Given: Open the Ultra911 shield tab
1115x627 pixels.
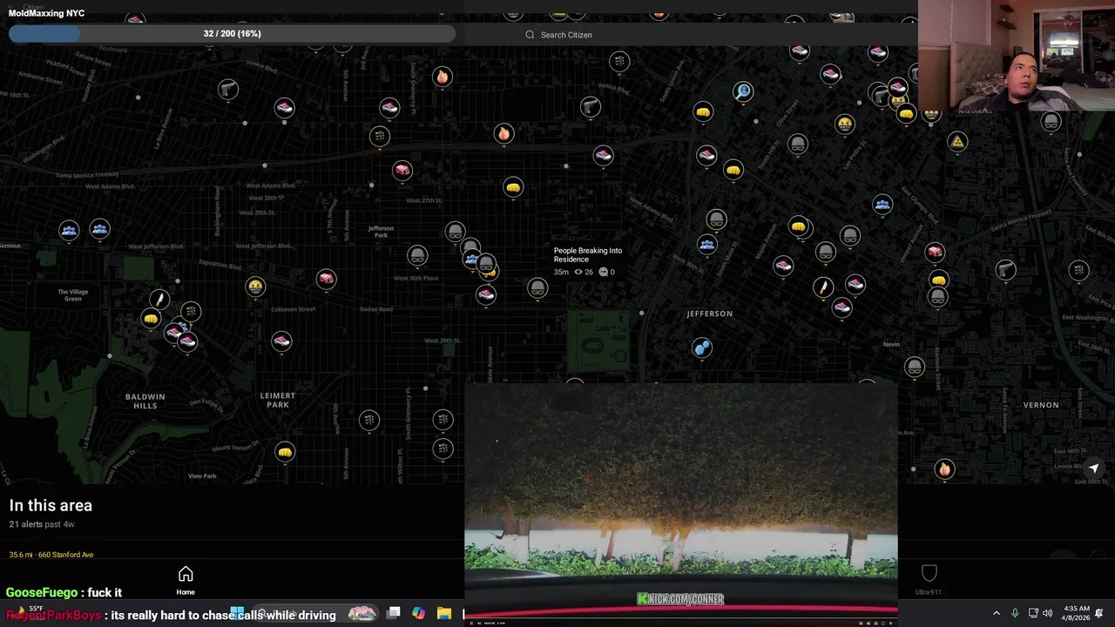Looking at the screenshot, I should point(929,579).
